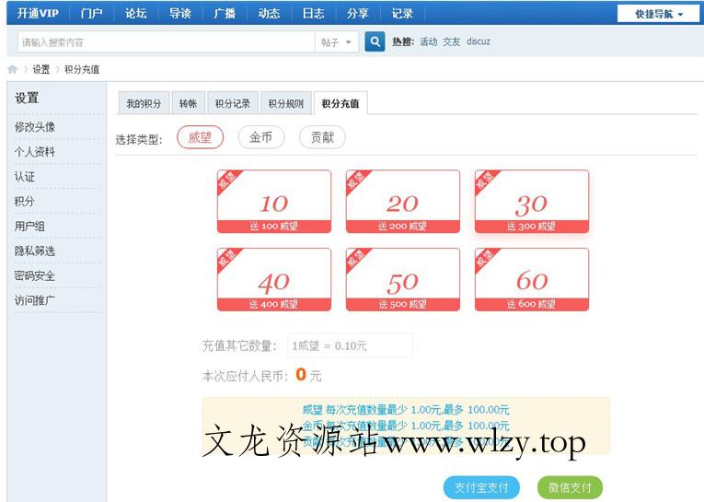Select the 贡献 credit type
Screen dimensions: 704x502
tap(322, 137)
